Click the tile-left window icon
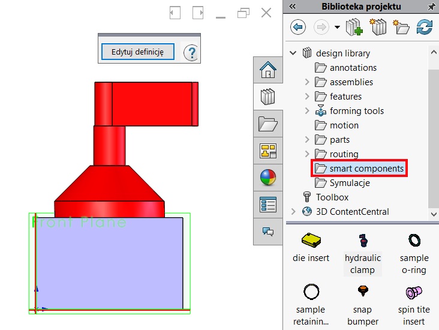This screenshot has width=439, height=330. click(175, 13)
